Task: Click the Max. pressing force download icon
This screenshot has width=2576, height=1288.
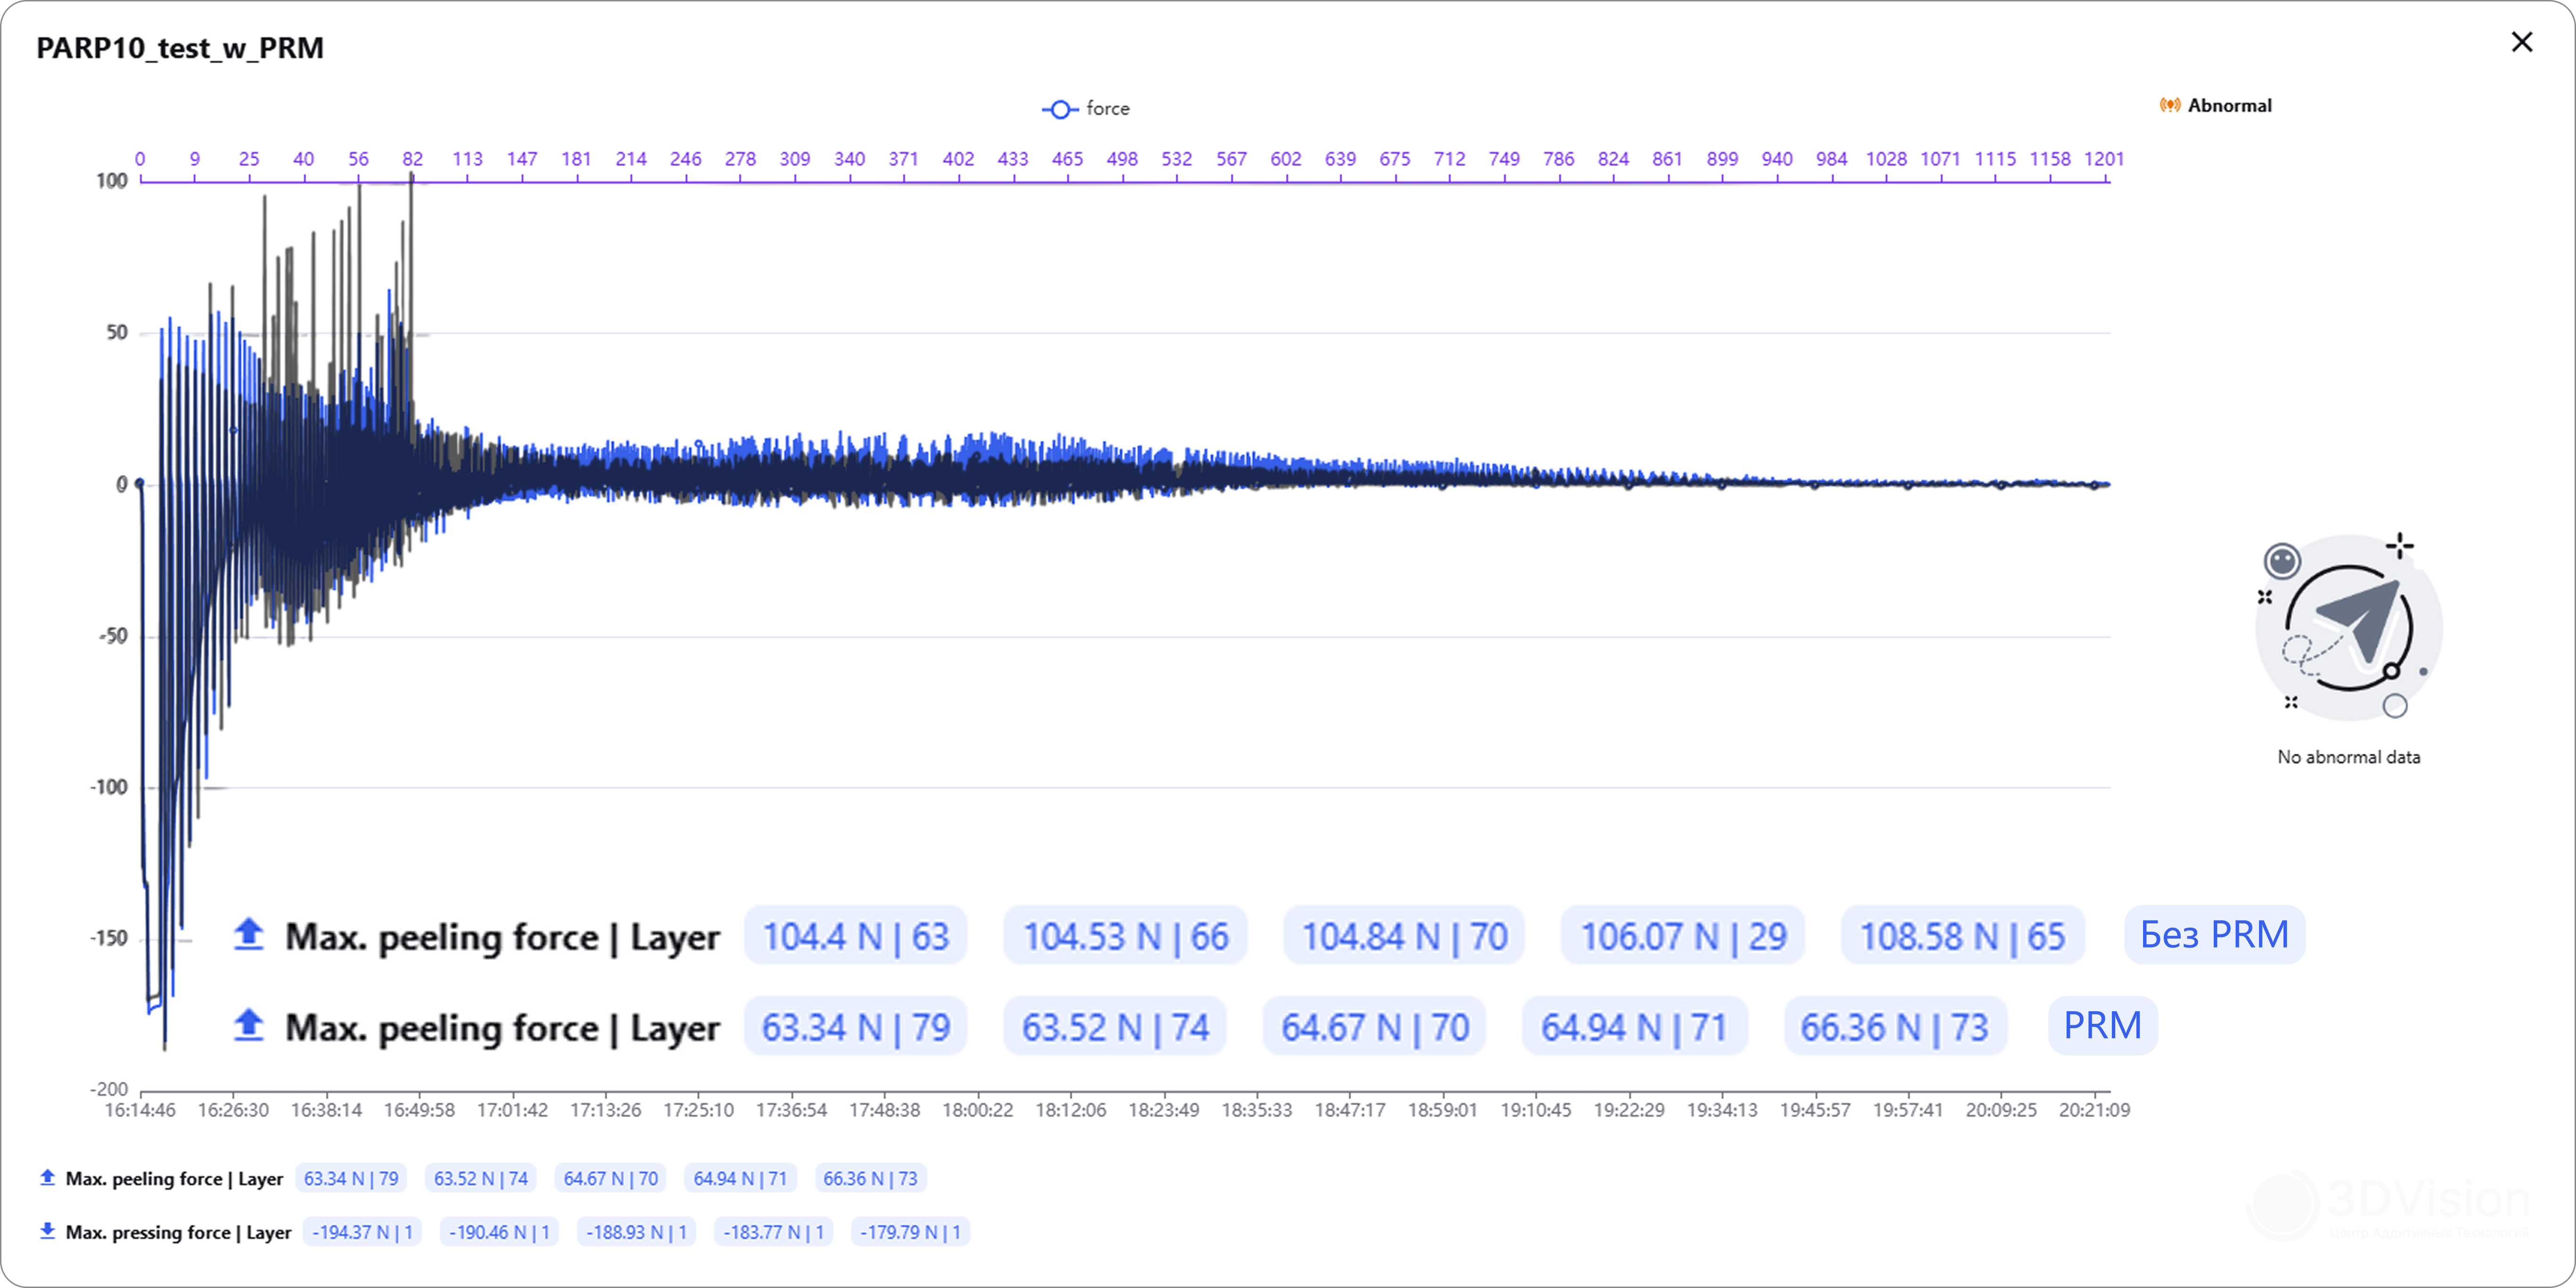Action: [47, 1231]
